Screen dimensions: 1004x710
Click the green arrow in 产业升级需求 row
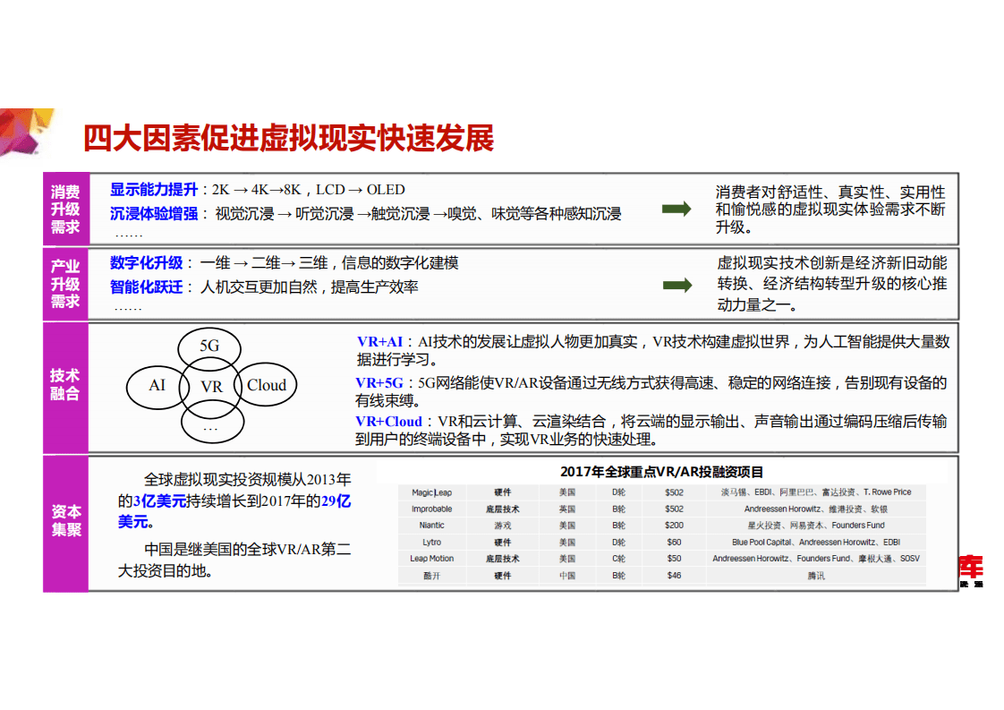pyautogui.click(x=677, y=285)
